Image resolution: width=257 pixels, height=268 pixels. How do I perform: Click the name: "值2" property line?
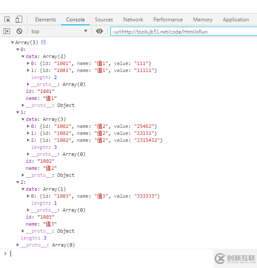pos(41,168)
